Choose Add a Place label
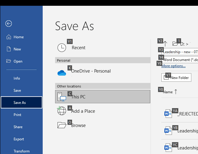Image resolution: width=198 pixels, height=154 pixels. (83, 111)
